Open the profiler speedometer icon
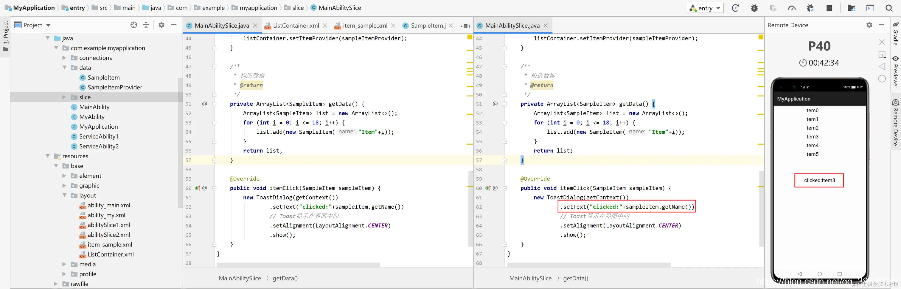This screenshot has height=289, width=901. [792, 8]
